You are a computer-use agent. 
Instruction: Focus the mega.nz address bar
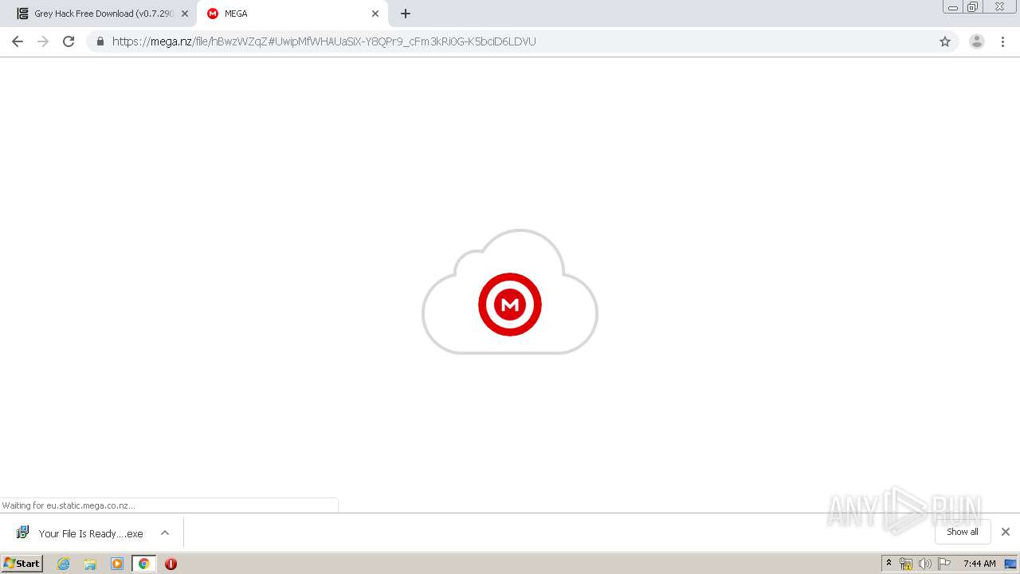coord(522,41)
